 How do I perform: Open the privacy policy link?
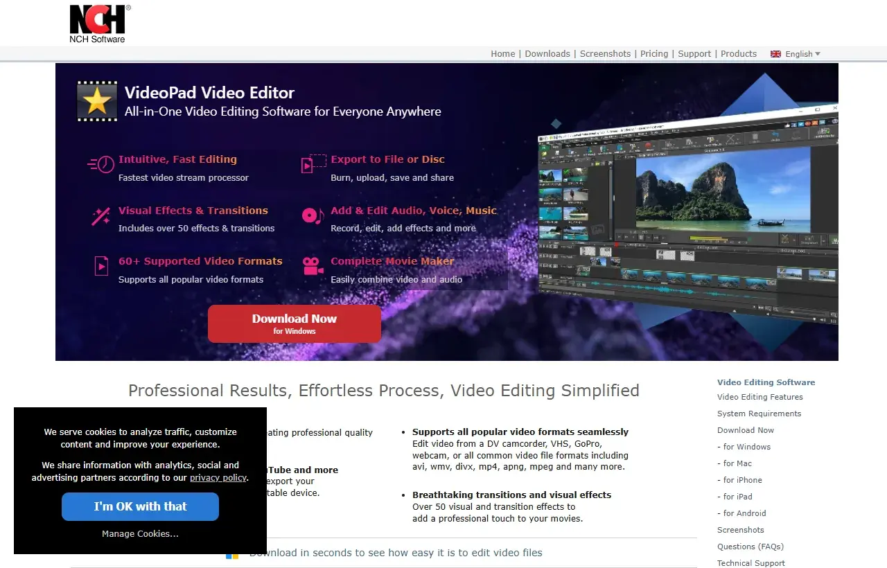click(218, 478)
